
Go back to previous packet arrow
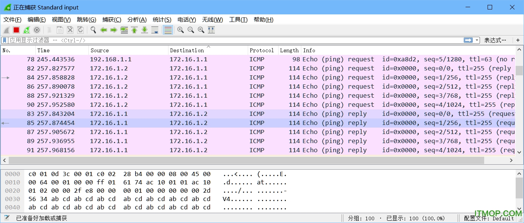[x=104, y=30]
